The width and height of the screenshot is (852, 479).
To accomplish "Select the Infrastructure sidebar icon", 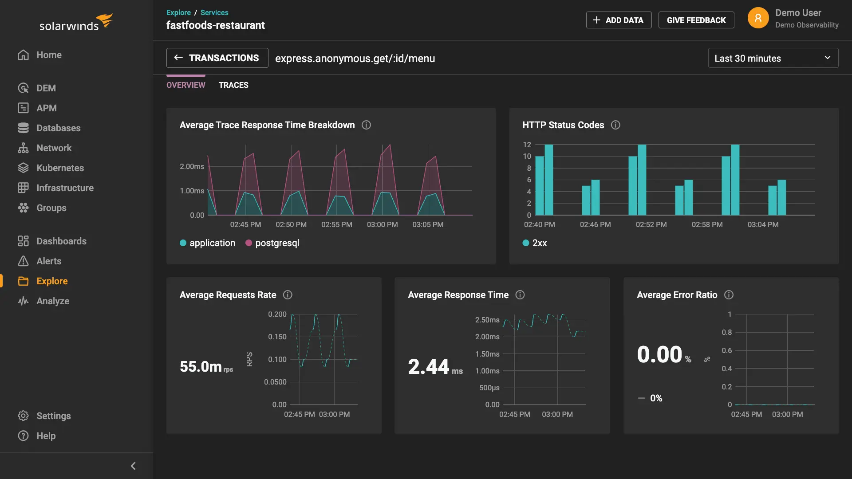I will click(65, 188).
